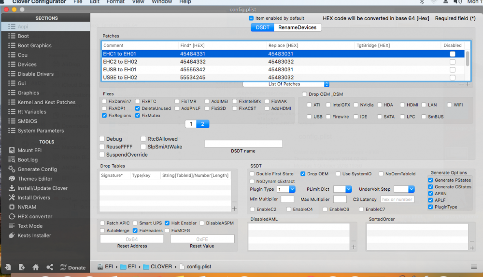Select config.plist in path bar
Viewport: 483px width, 277px height.
click(x=196, y=266)
